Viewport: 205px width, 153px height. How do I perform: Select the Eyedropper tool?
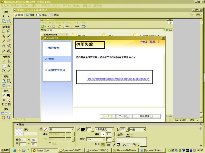(4, 51)
